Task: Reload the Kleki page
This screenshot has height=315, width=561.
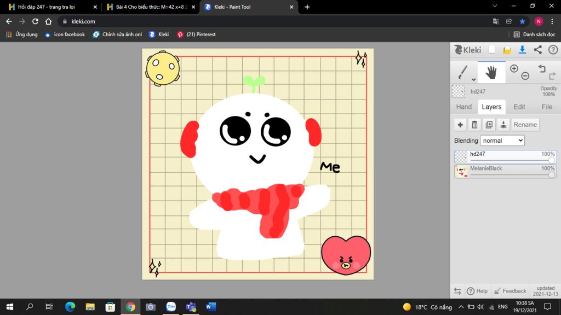Action: [35, 21]
